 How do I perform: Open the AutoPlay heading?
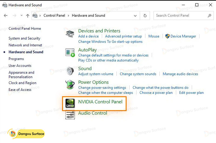(87, 50)
